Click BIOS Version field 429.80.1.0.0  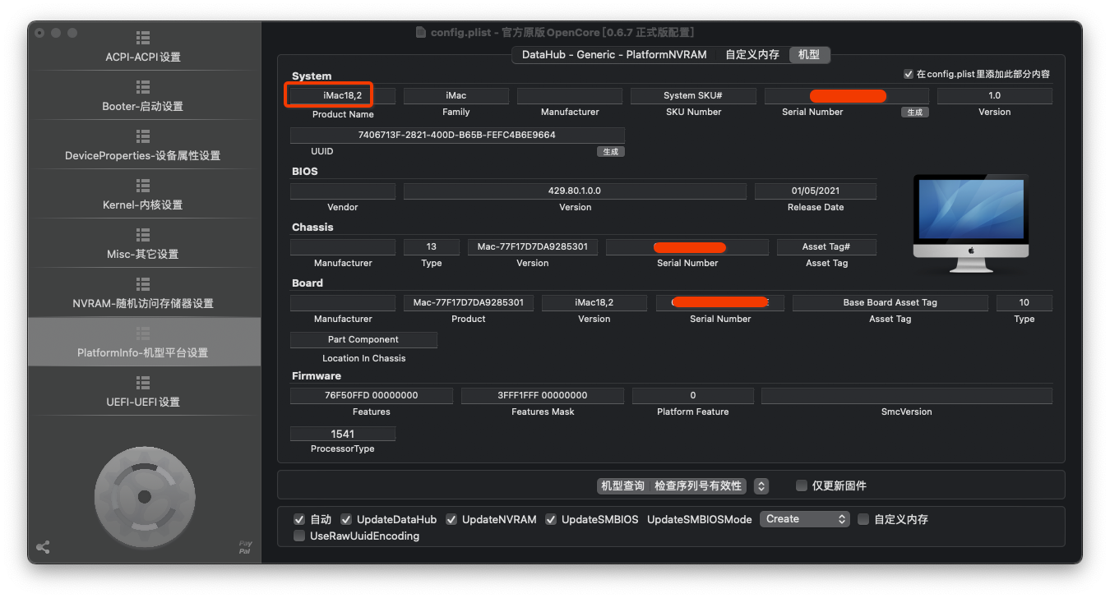575,191
